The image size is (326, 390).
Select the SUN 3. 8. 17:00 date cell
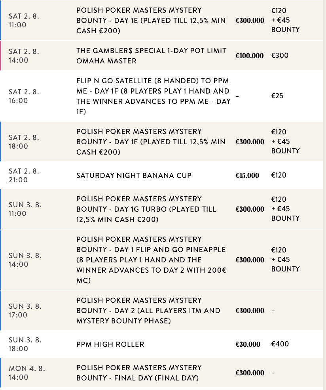25,311
